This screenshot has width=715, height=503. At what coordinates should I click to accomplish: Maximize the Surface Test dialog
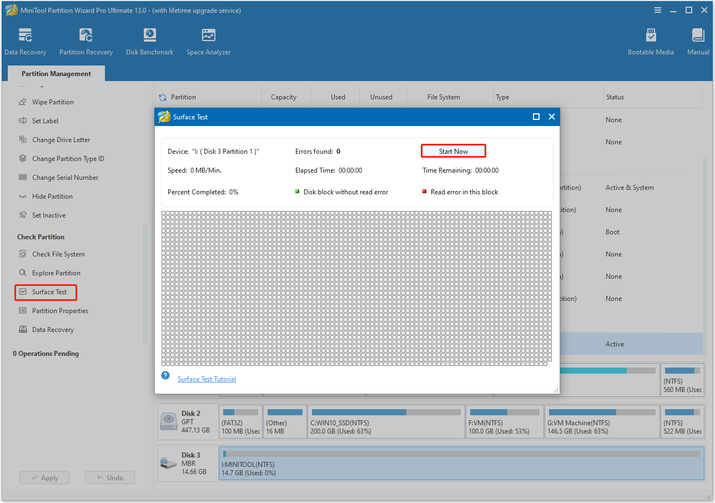point(536,117)
